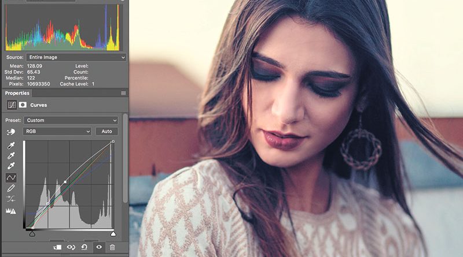Pick the black point eyedropper
463x257 pixels.
coord(11,145)
